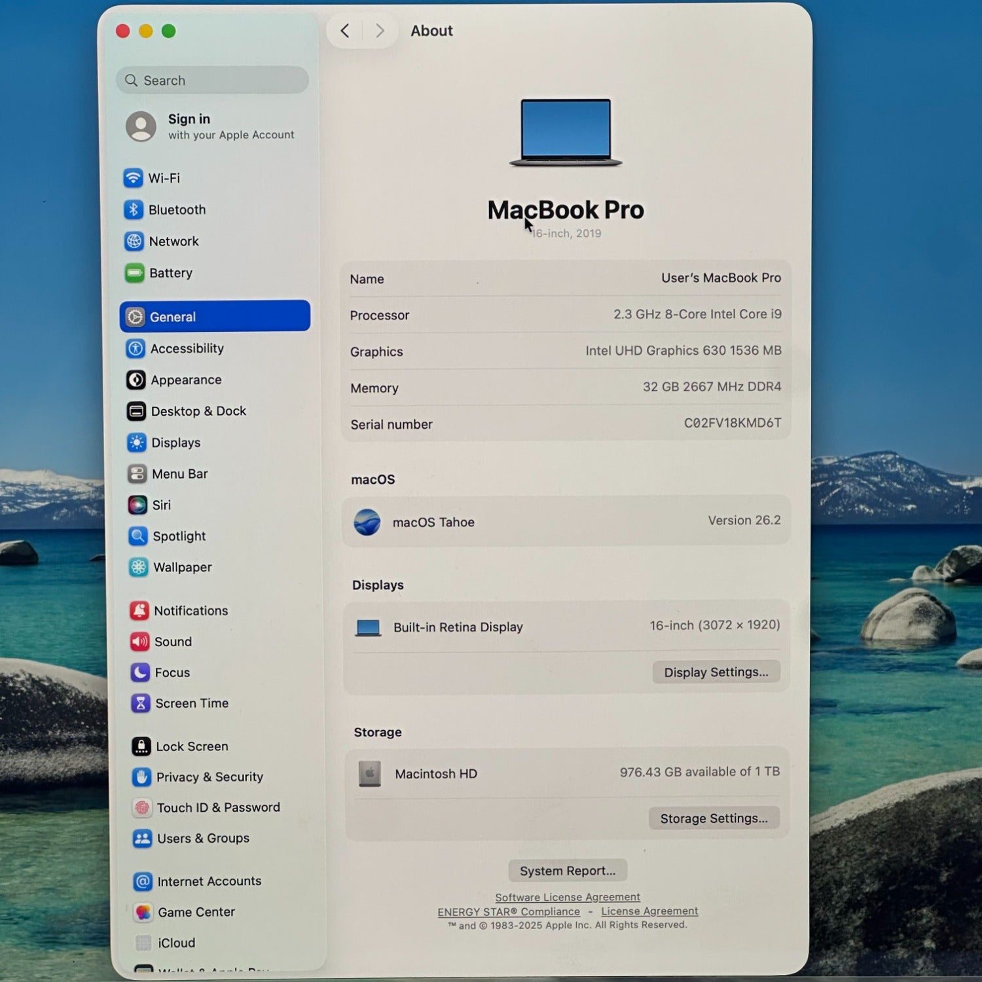This screenshot has width=982, height=982.
Task: Select Privacy & Security in sidebar
Action: [209, 777]
